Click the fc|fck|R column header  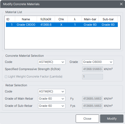(46, 19)
